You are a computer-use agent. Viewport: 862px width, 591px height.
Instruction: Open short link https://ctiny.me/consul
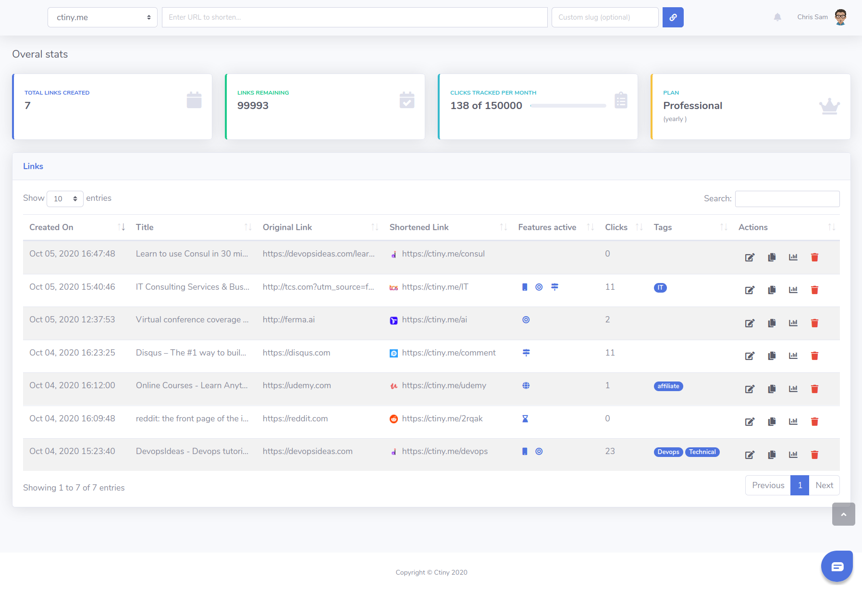(443, 254)
